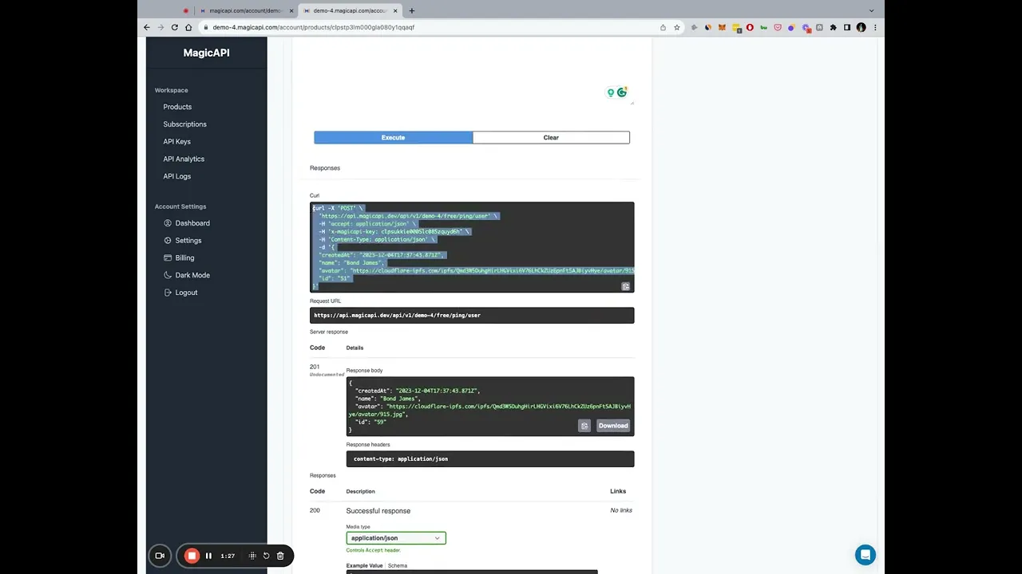Switch to the Schema tab

point(398,566)
